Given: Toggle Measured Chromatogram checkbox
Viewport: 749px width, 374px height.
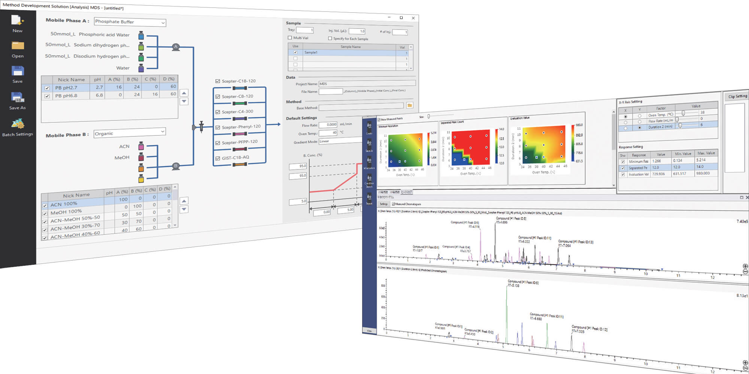Looking at the screenshot, I should click(x=393, y=204).
